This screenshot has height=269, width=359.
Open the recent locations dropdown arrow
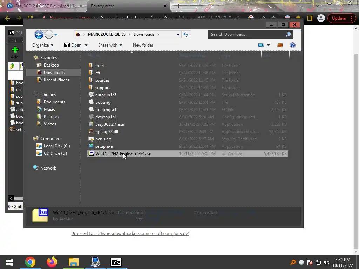point(56,35)
